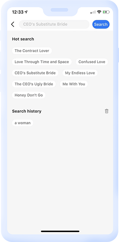The width and height of the screenshot is (119, 242).
Task: Tap the Search history heading
Action: pos(27,111)
